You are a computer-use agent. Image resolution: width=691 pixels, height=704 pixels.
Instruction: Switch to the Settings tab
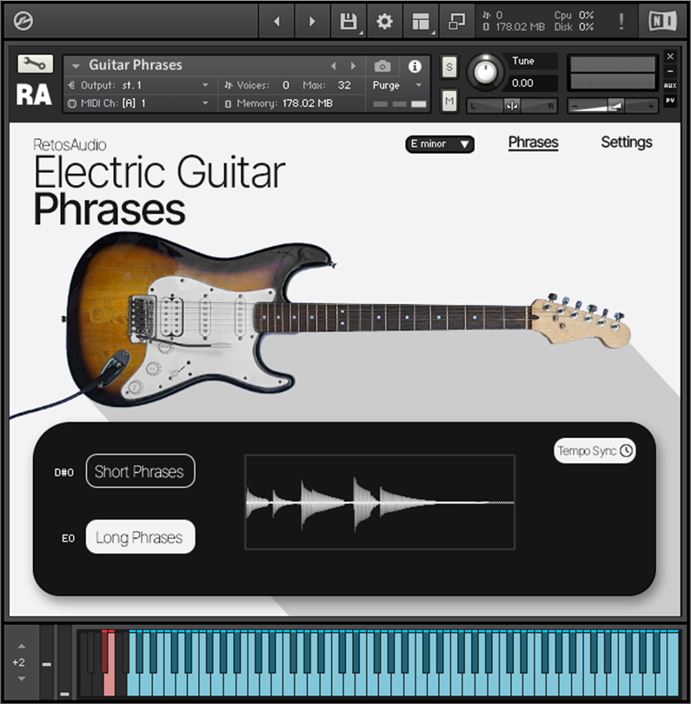coord(626,143)
